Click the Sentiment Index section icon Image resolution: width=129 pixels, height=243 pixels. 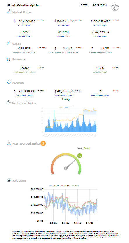click(9, 103)
